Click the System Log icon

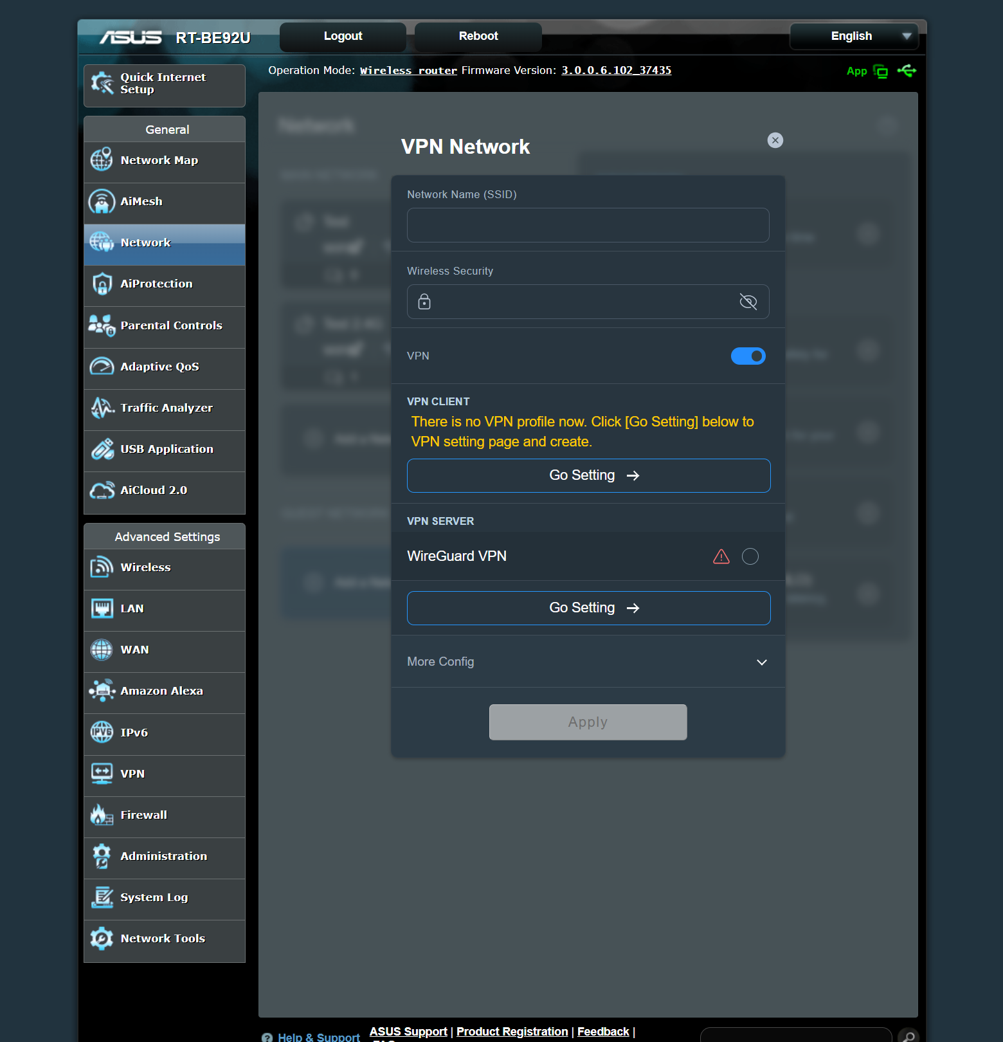(x=102, y=897)
